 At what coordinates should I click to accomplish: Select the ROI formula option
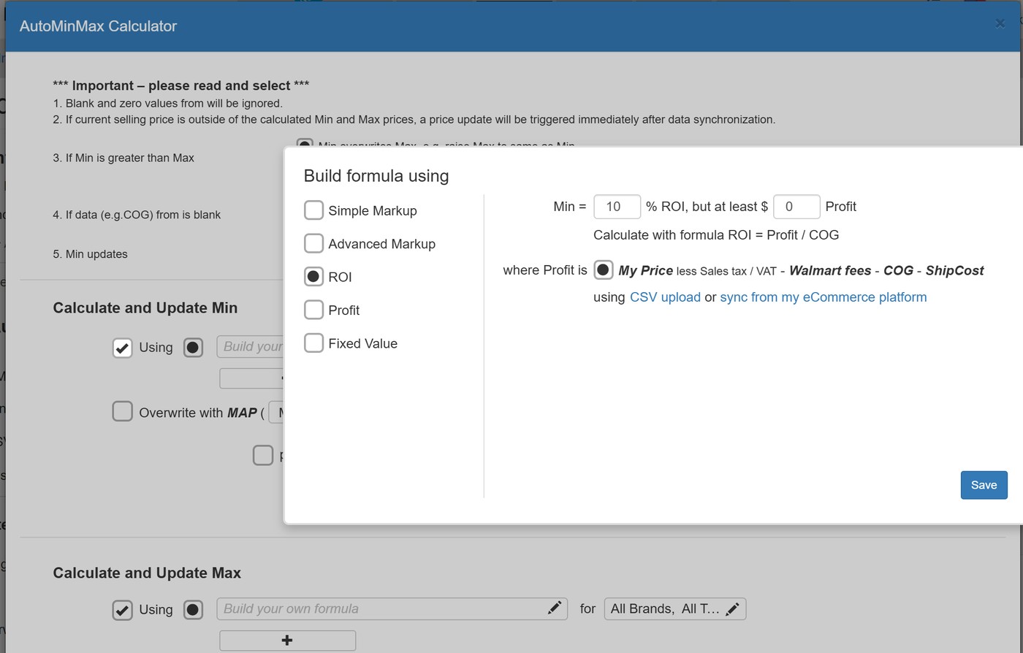313,277
